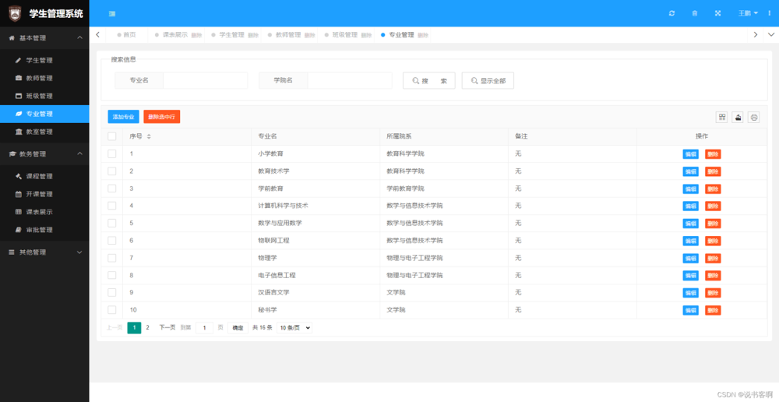
Task: Click the table export icon
Action: pyautogui.click(x=738, y=118)
